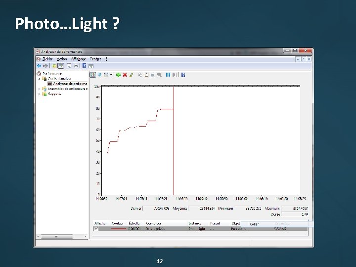Click the inner MMC window restore button
The height and width of the screenshot is (267, 356).
[303, 59]
